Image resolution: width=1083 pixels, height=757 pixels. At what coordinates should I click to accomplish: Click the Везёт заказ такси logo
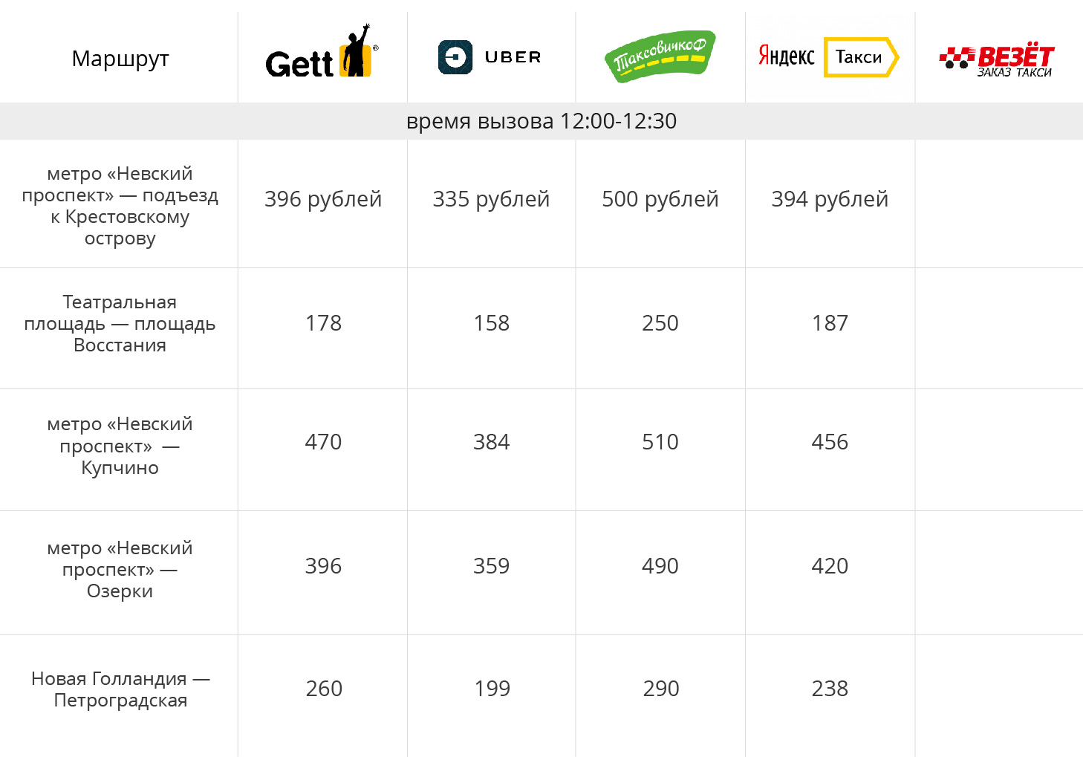click(997, 59)
